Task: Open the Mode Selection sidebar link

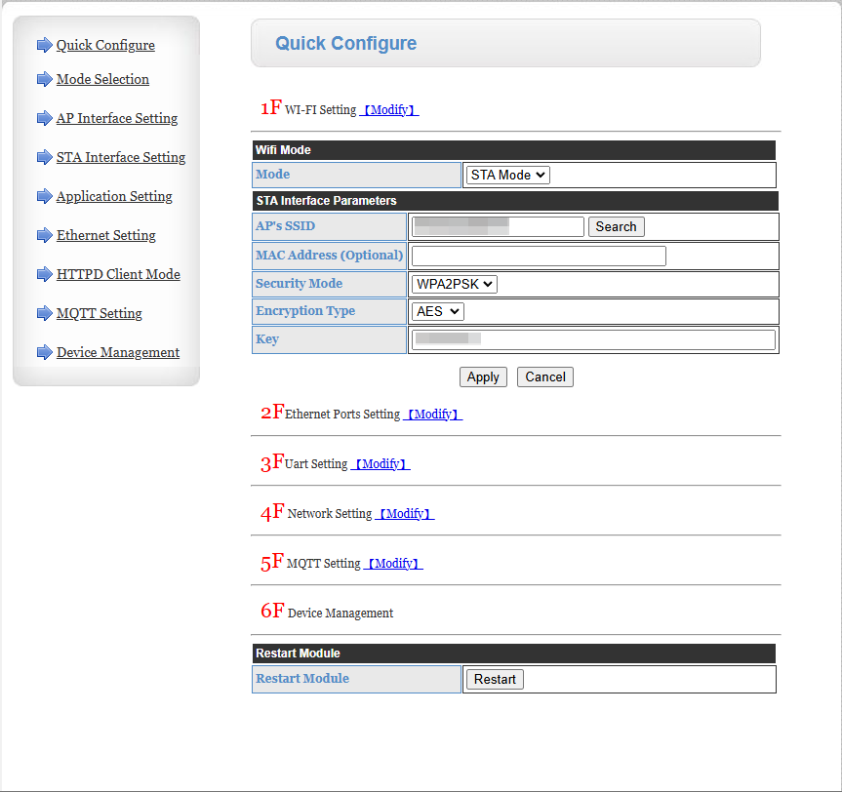Action: pos(102,79)
